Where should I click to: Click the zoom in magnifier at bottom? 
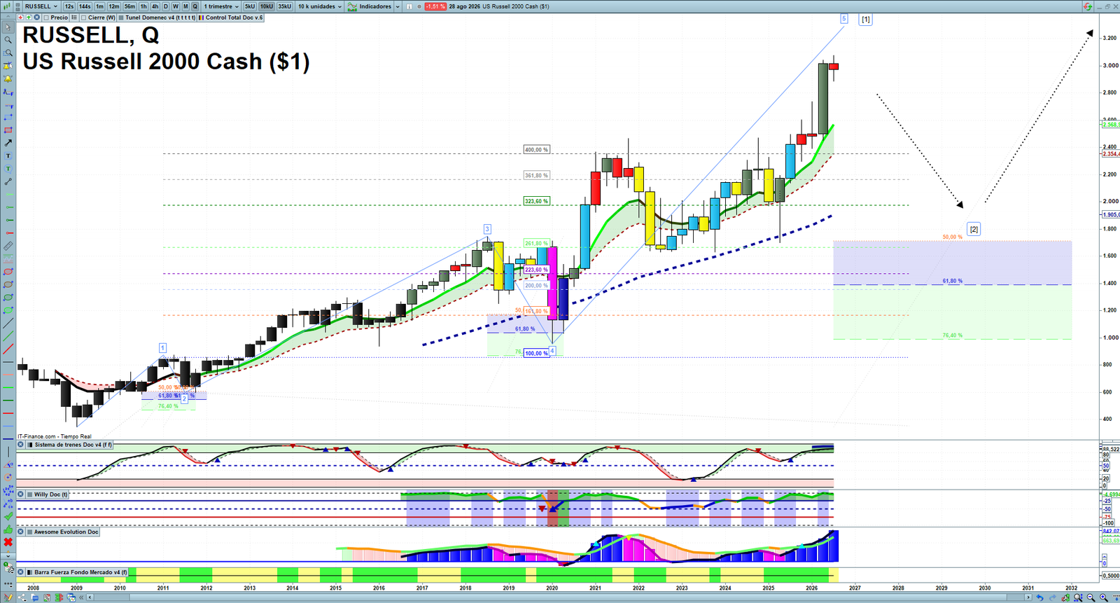[x=1103, y=597]
